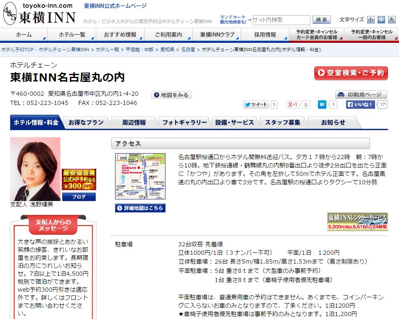Click the Google +1 button
399x319 pixels.
pyautogui.click(x=292, y=105)
